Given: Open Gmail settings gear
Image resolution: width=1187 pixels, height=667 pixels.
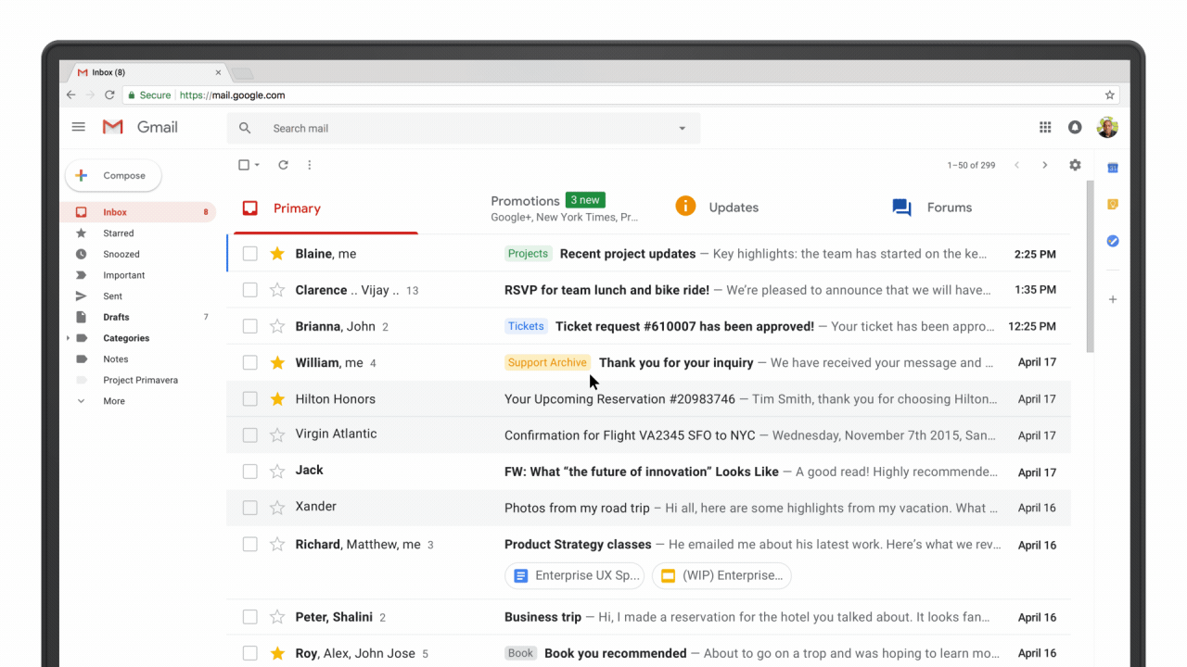Looking at the screenshot, I should (x=1075, y=164).
